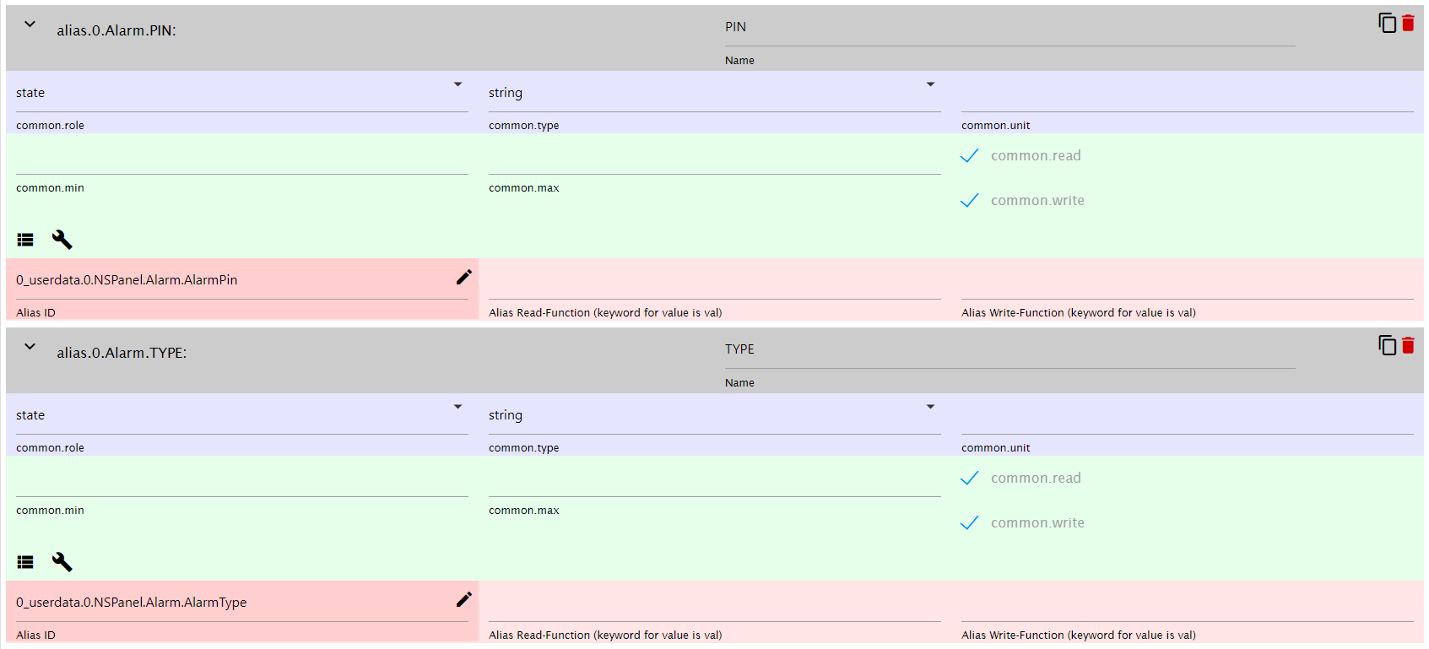Click Alias Write-Function field for PIN
Image resolution: width=1429 pixels, height=649 pixels.
click(1187, 281)
